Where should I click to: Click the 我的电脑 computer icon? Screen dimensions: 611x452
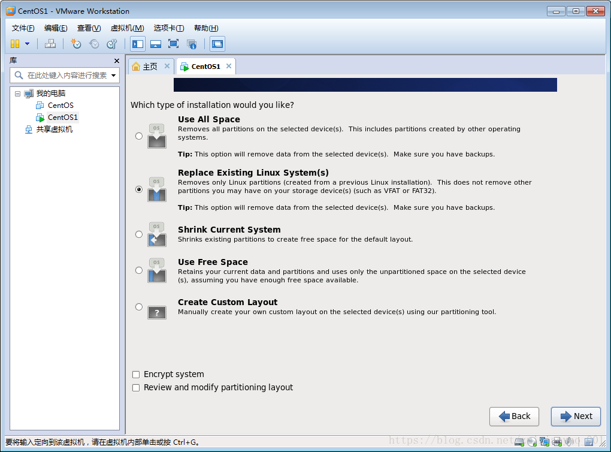(29, 94)
